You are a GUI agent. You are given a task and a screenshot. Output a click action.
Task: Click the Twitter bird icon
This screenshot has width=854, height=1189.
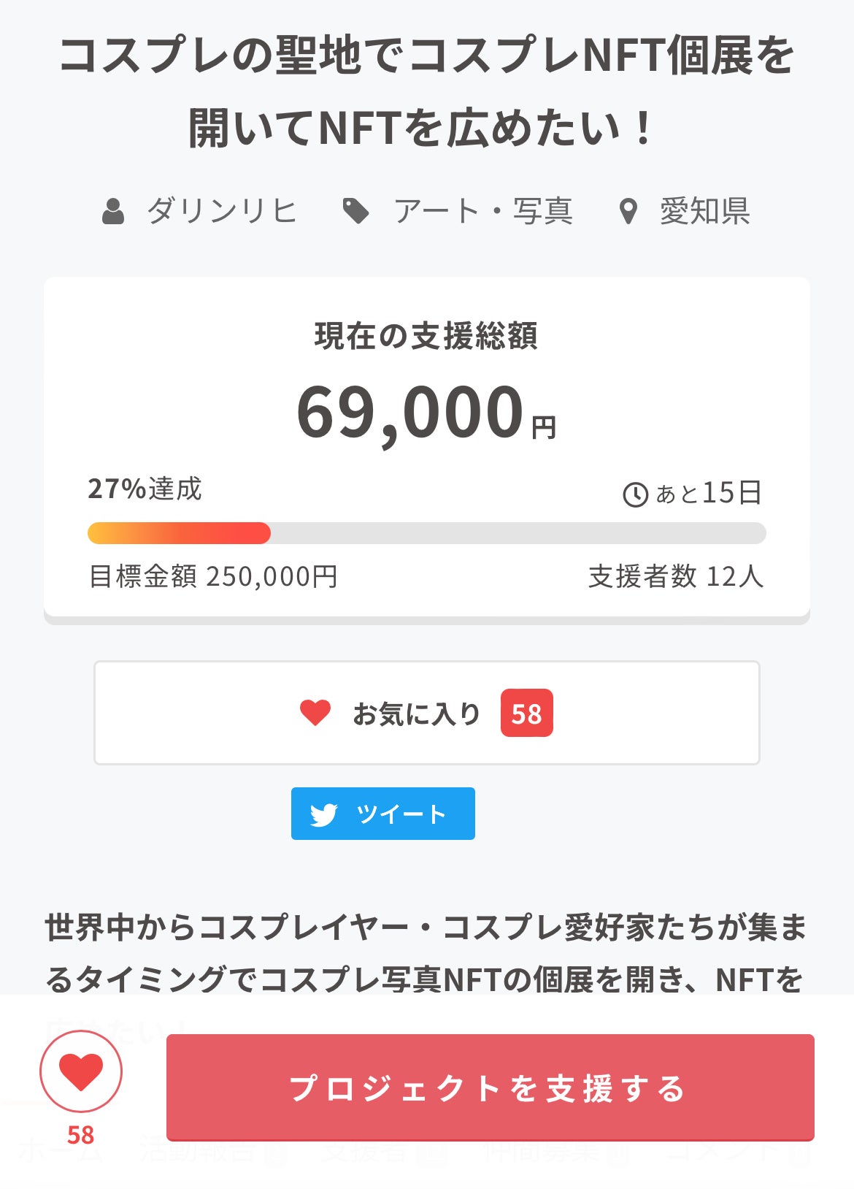[x=323, y=814]
